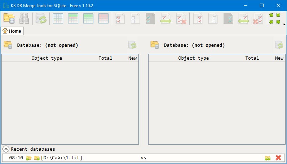Click second deselect-all empty checkboxes document icon
This screenshot has height=164, width=287.
213,18
